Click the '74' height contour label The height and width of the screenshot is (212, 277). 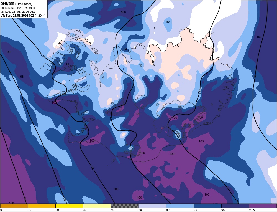tap(111, 118)
